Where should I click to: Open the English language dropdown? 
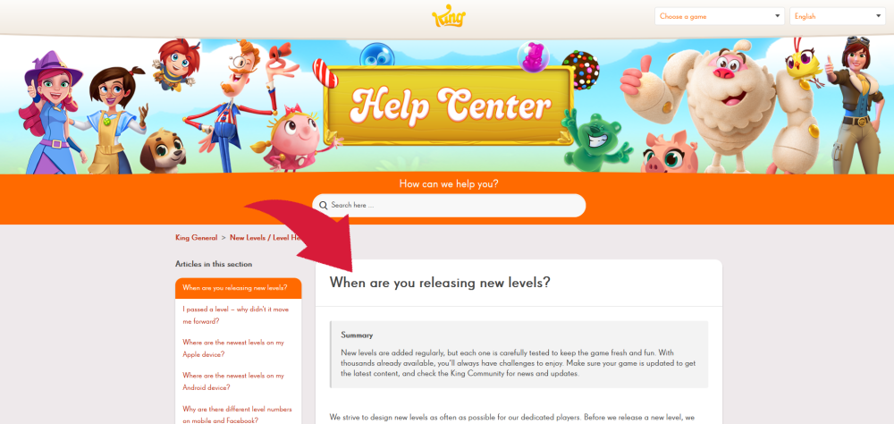coord(837,16)
